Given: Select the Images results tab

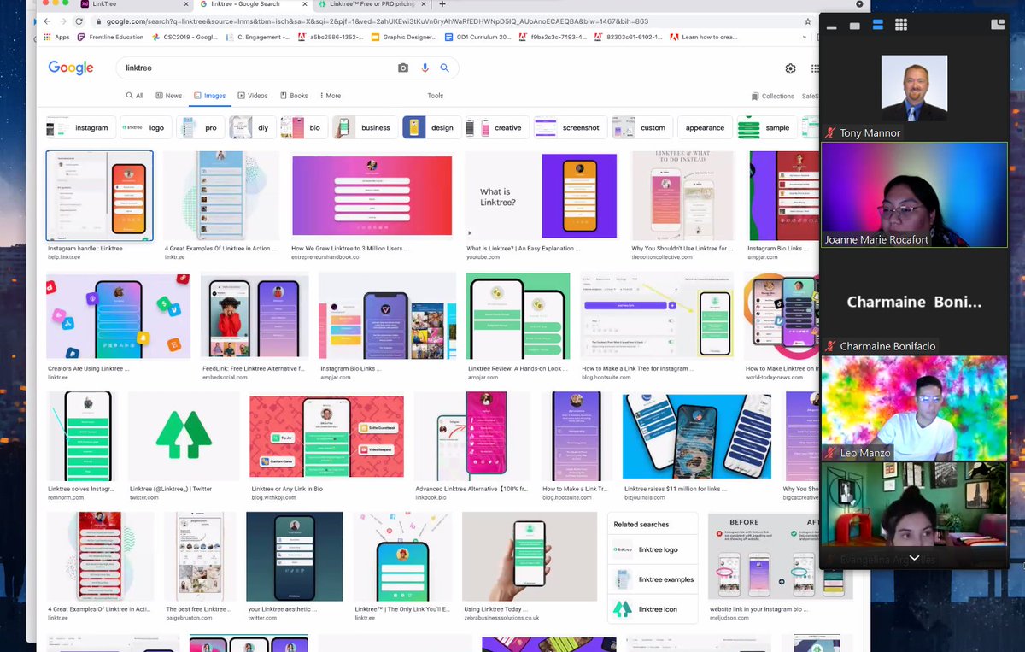Looking at the screenshot, I should pyautogui.click(x=210, y=96).
